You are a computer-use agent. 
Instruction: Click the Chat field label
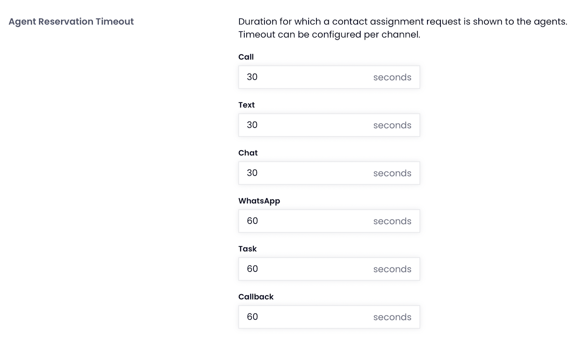pos(248,153)
